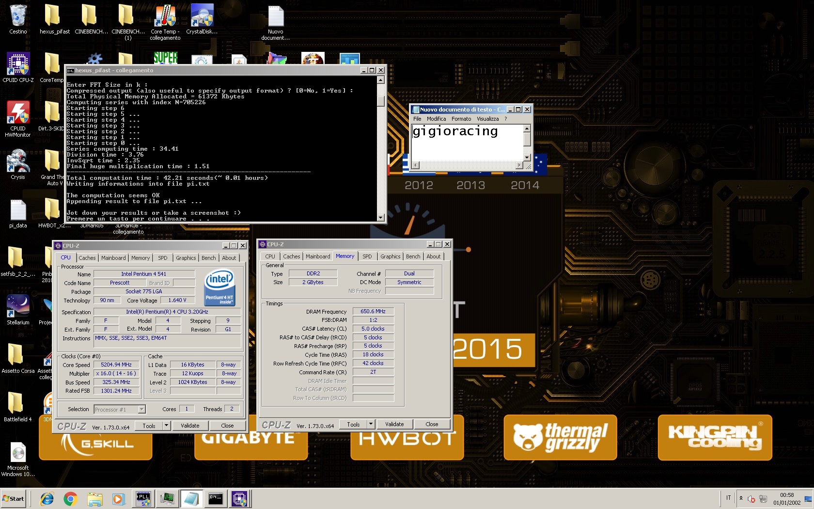This screenshot has width=814, height=509.
Task: Show hidden tray icons arrow
Action: pos(741,498)
